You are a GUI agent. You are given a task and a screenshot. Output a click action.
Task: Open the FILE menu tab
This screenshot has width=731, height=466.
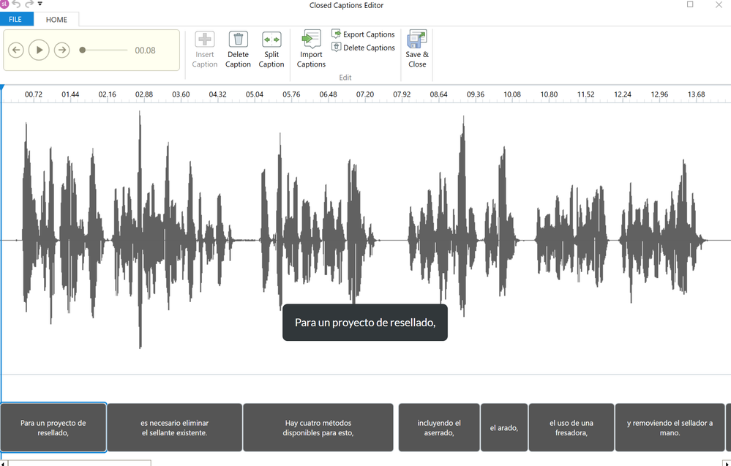tap(15, 20)
